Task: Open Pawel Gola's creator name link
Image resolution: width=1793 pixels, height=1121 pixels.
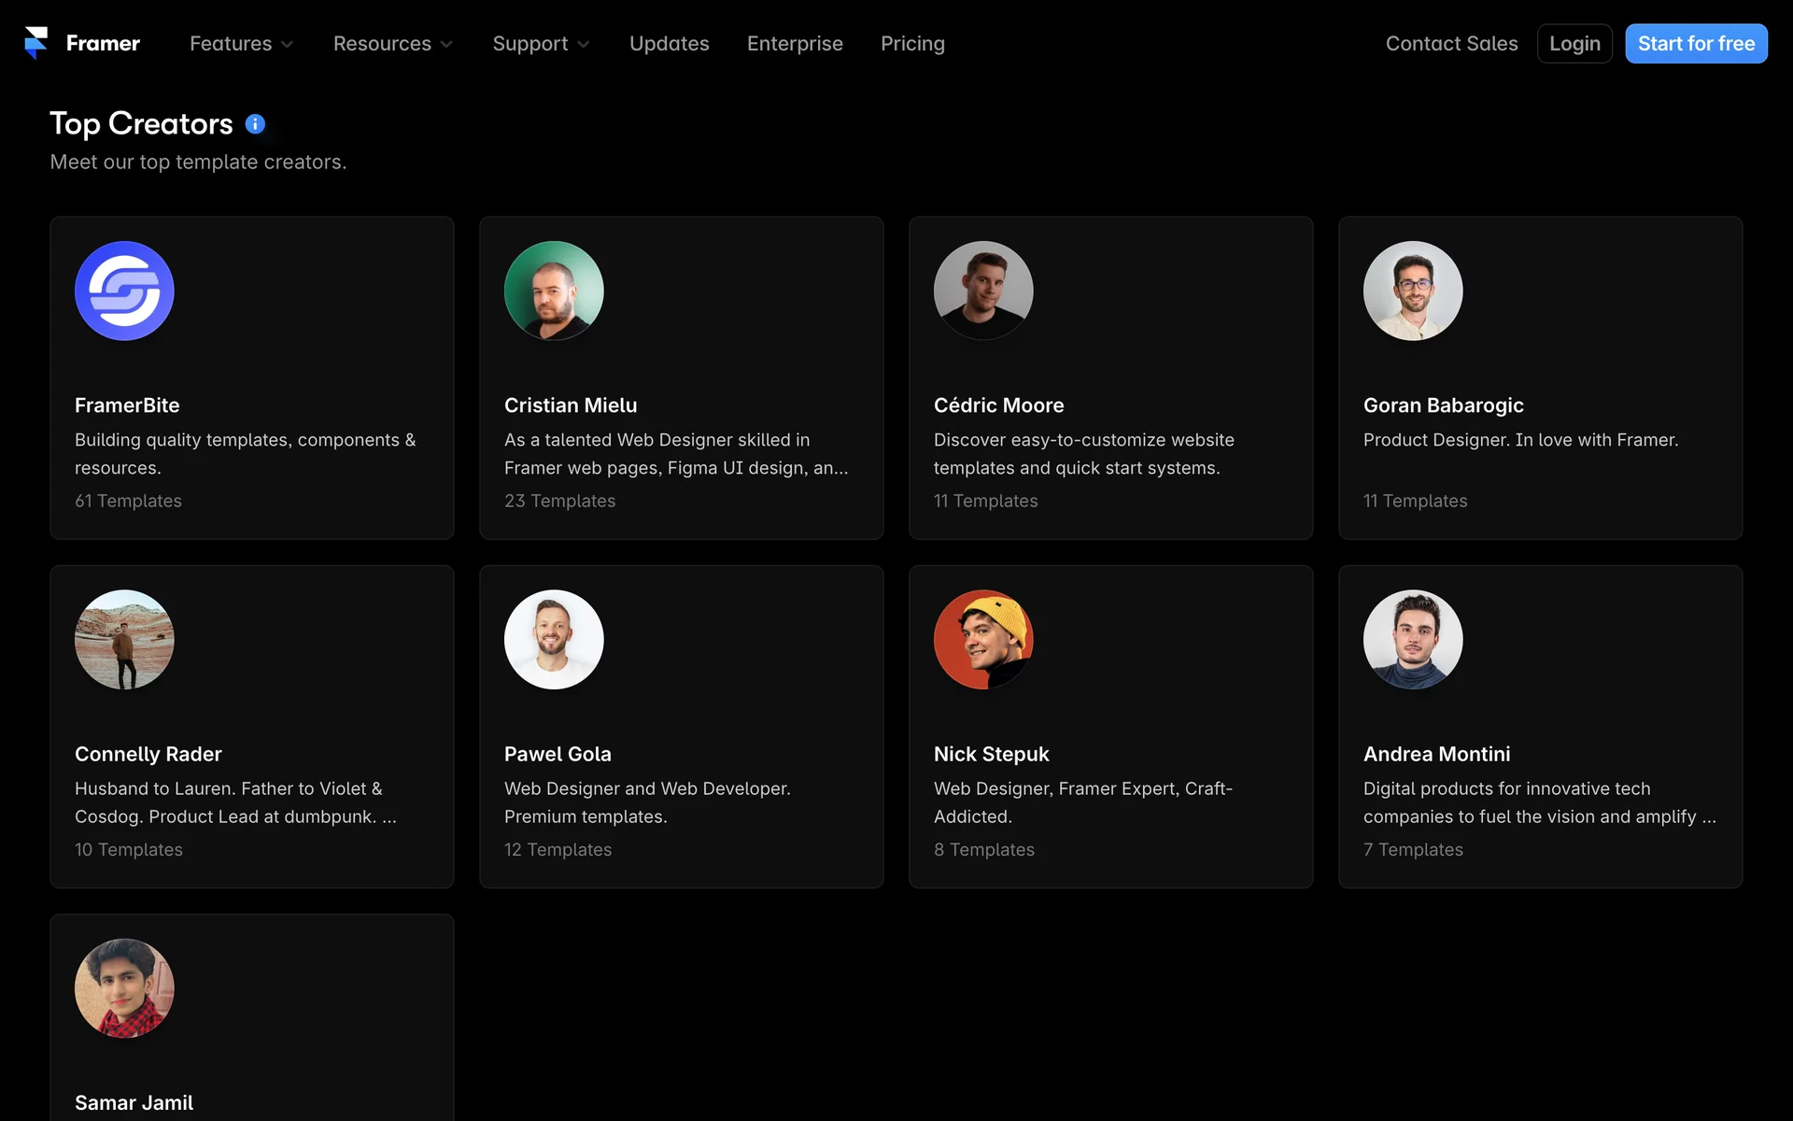Action: tap(558, 754)
